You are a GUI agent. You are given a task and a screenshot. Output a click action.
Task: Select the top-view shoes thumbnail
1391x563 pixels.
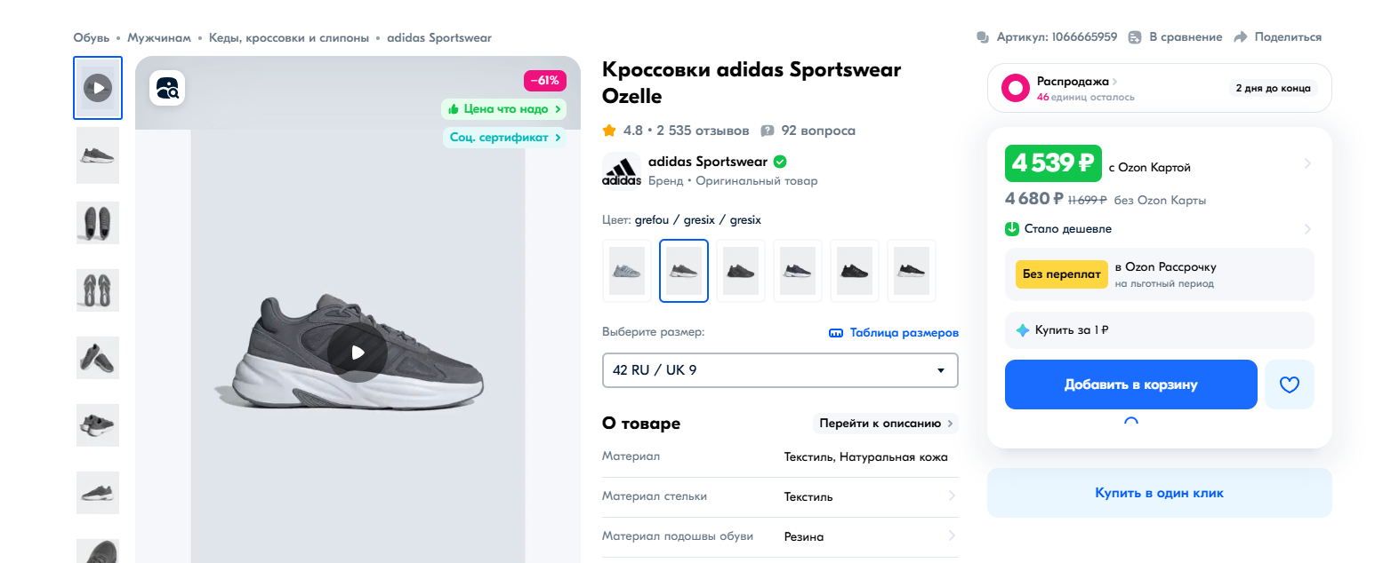coord(98,223)
